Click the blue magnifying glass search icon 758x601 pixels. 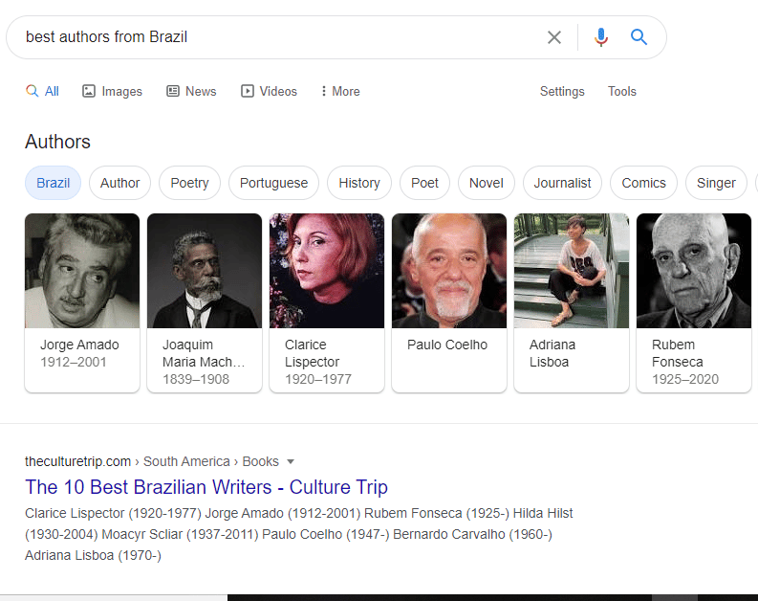tap(639, 36)
